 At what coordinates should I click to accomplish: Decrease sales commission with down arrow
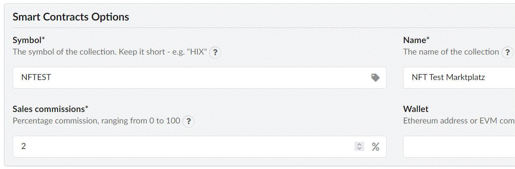[359, 148]
